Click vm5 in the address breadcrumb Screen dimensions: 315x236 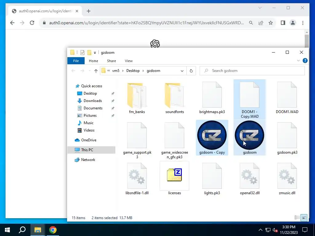[x=116, y=71]
